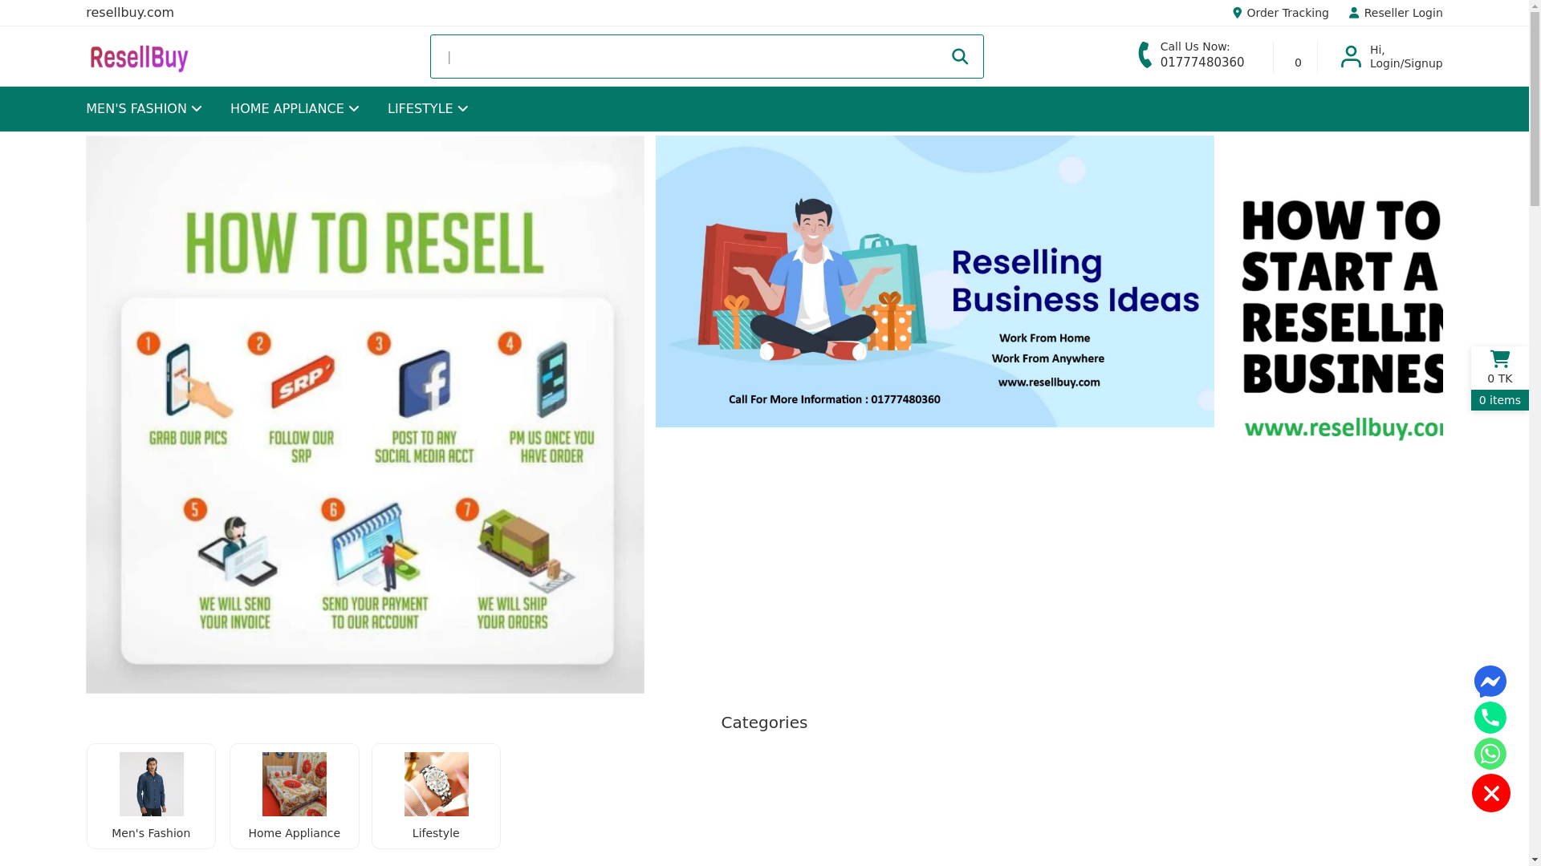This screenshot has height=866, width=1541.
Task: Expand the Lifestyle menu chevron
Action: [x=463, y=109]
